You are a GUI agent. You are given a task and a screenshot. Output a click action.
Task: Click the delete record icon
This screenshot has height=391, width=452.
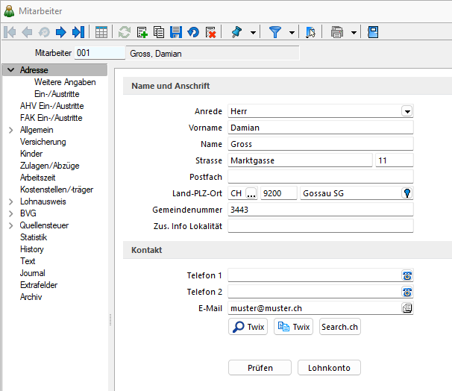click(210, 32)
